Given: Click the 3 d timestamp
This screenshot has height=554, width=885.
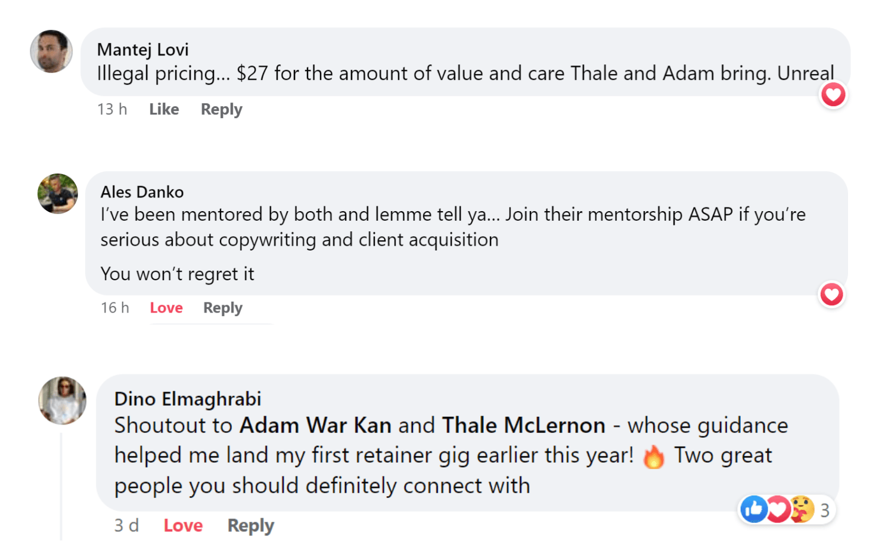Looking at the screenshot, I should tap(126, 525).
